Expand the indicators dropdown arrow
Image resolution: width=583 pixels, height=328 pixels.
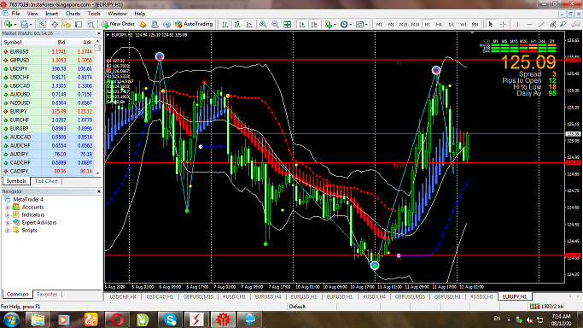335,25
